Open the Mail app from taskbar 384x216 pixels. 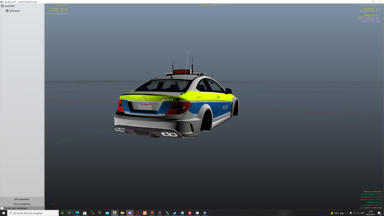pyautogui.click(x=107, y=213)
